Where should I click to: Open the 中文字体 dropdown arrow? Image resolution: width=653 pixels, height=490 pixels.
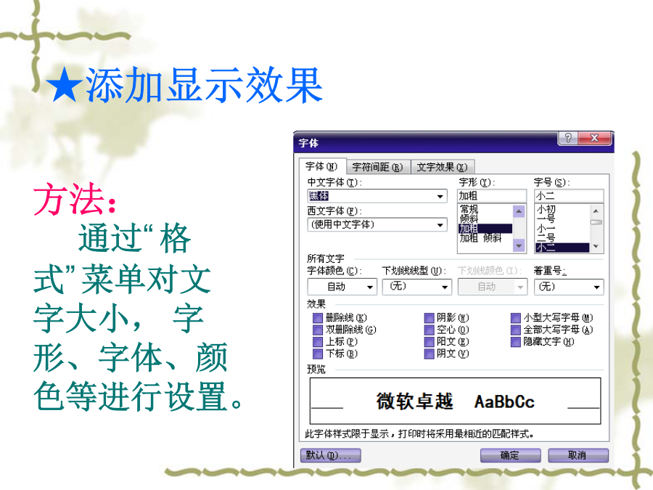[440, 196]
